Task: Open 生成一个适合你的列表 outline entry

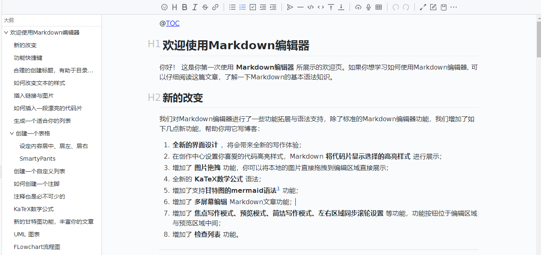Action: 42,121
